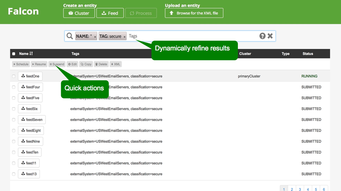
Task: Open the feed13 entity
Action: pyautogui.click(x=29, y=174)
